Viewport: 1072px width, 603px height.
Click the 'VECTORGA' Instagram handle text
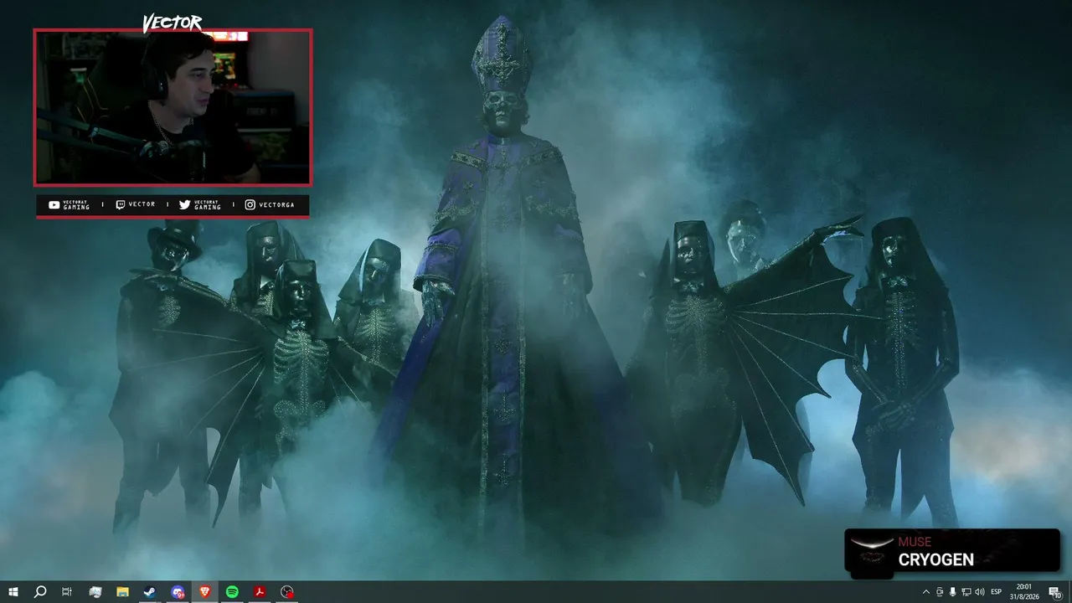click(x=276, y=205)
